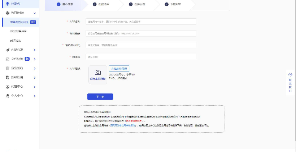Collapse the WEB封装 menu chevron

tap(35, 13)
